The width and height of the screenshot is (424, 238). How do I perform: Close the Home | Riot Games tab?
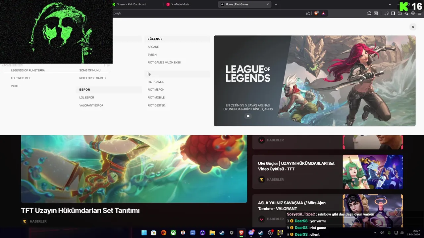point(268,4)
